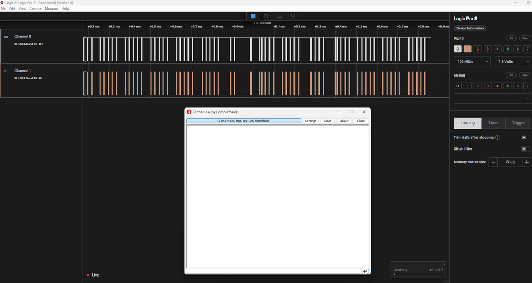The width and height of the screenshot is (532, 283).
Task: Click All in the Analog section
Action: pyautogui.click(x=511, y=75)
